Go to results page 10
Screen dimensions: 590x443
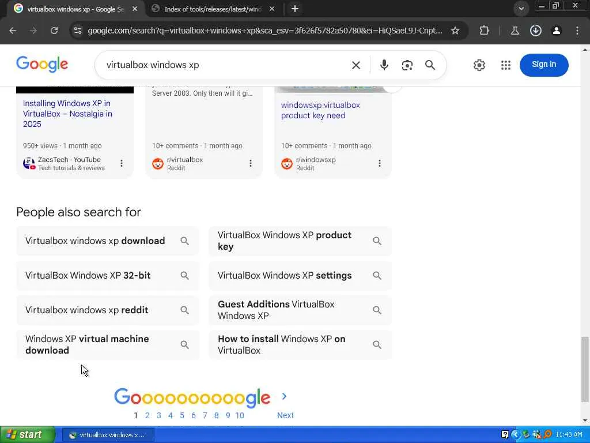click(240, 415)
